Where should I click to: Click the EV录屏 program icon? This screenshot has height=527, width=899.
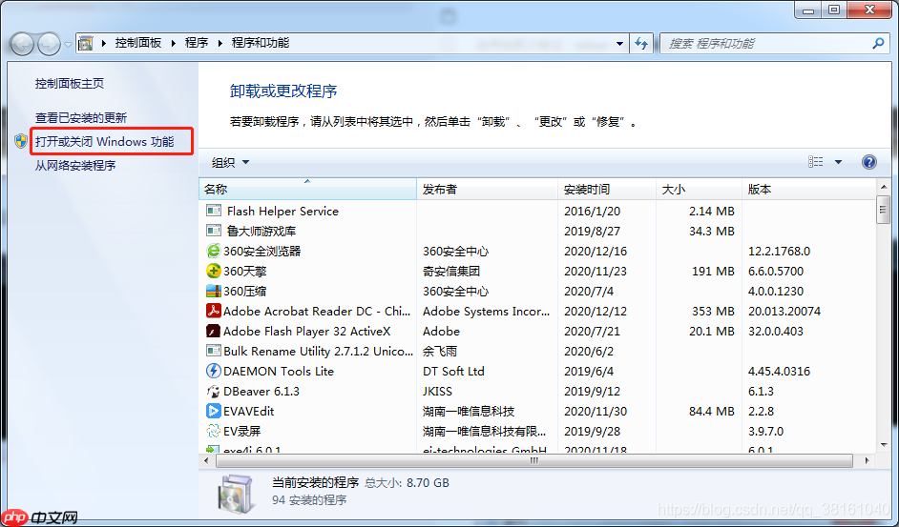(213, 432)
